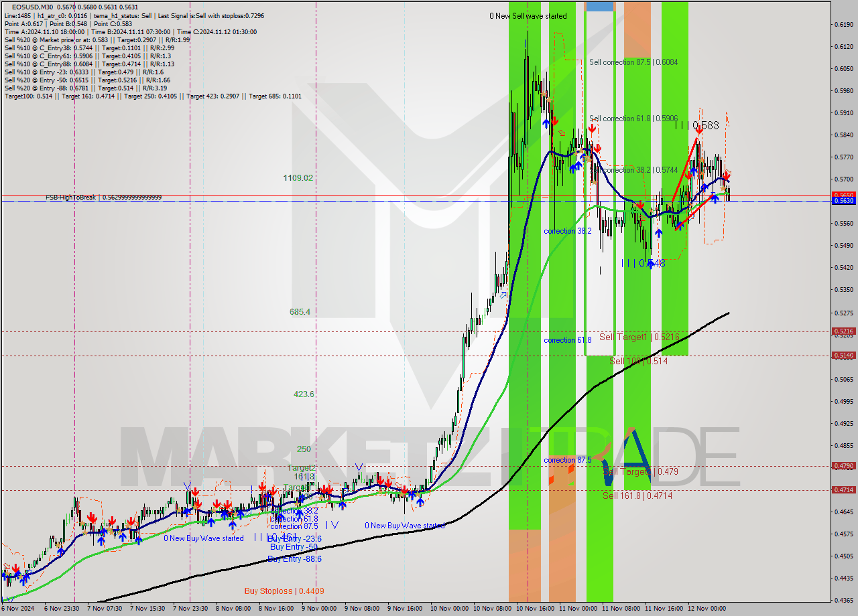This screenshot has height=616, width=858.
Task: Click the '9 Nov 00:00' time axis label
Action: [x=318, y=609]
